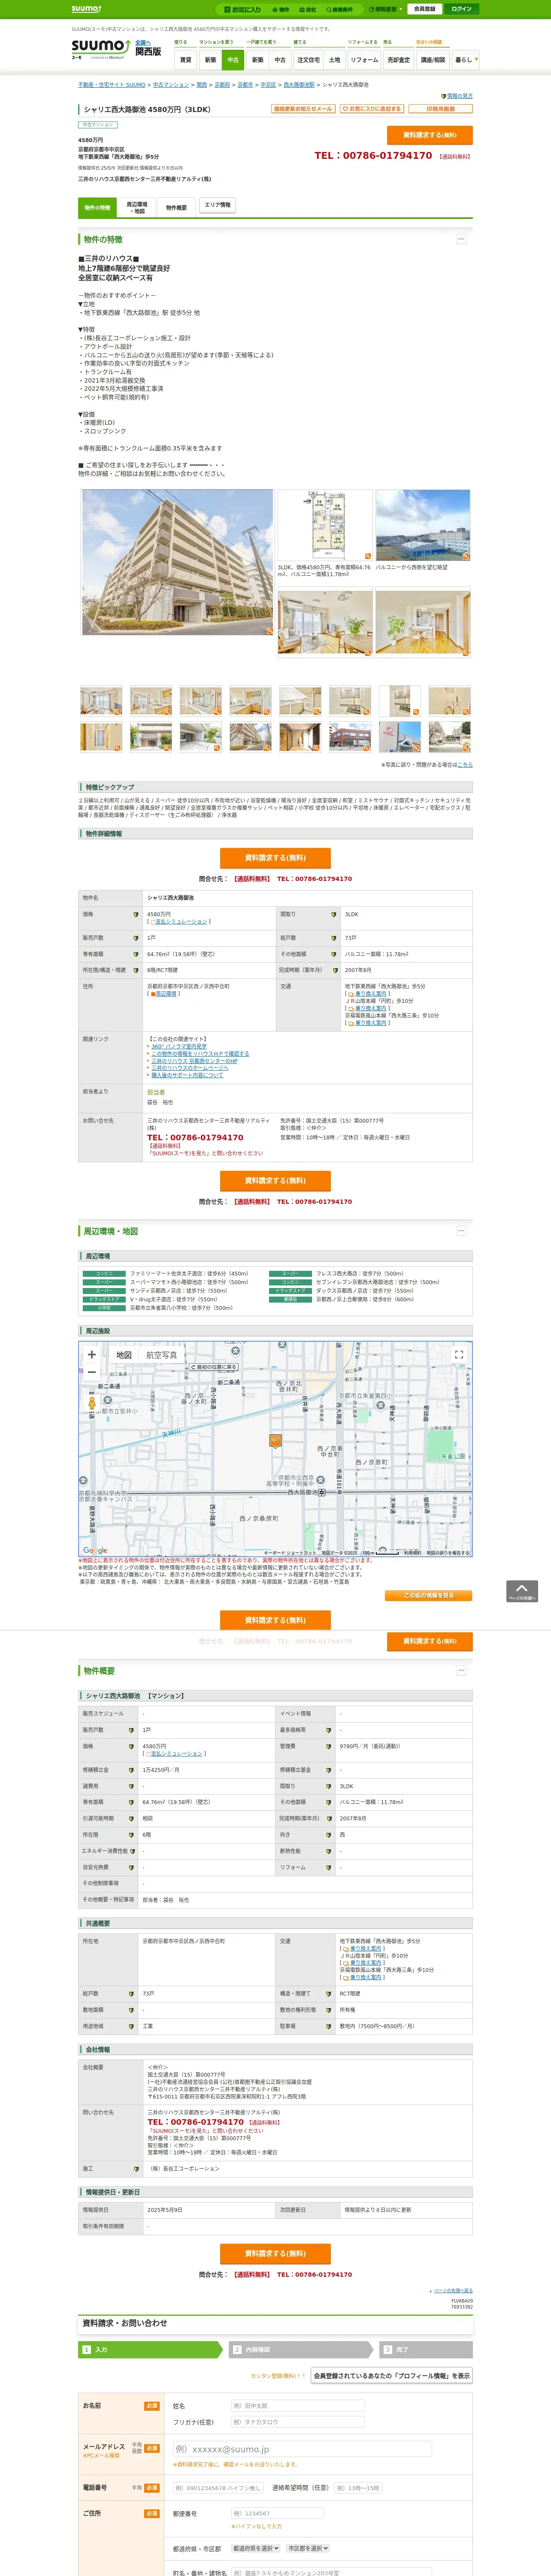The image size is (551, 2576).
Task: Expand the 暮らし navigation menu
Action: pyautogui.click(x=466, y=60)
